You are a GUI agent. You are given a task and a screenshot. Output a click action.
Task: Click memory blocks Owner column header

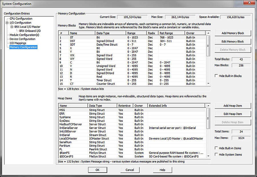pyautogui.click(x=195, y=33)
